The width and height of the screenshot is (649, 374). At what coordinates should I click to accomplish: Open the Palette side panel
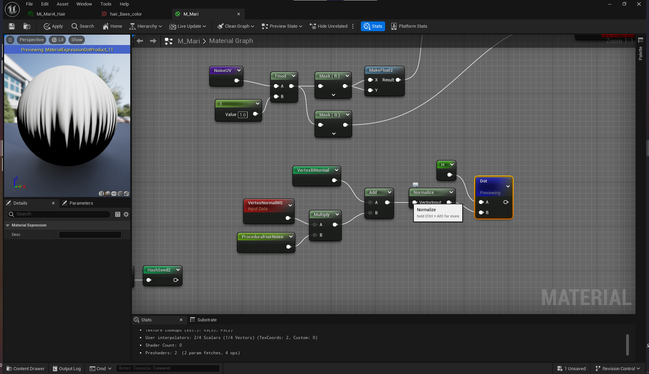pos(640,49)
